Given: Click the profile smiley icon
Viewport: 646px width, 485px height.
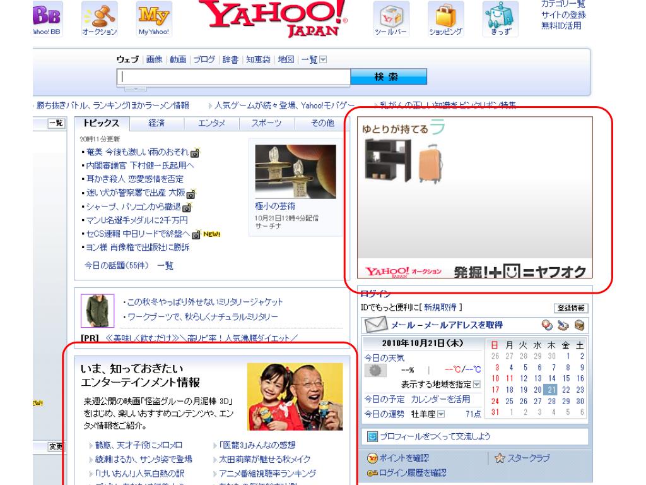Looking at the screenshot, I should point(372,436).
